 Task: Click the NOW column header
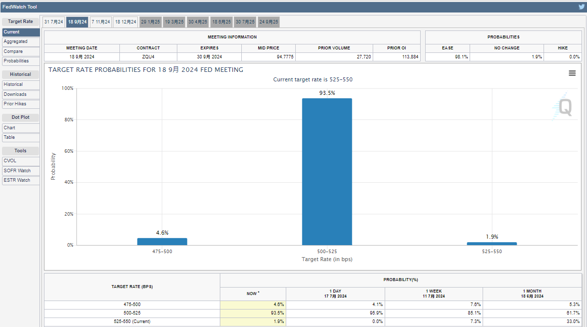(x=253, y=294)
